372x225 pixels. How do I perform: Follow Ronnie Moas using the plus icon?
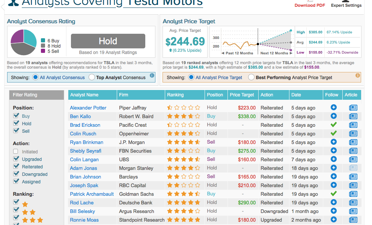[x=334, y=219]
